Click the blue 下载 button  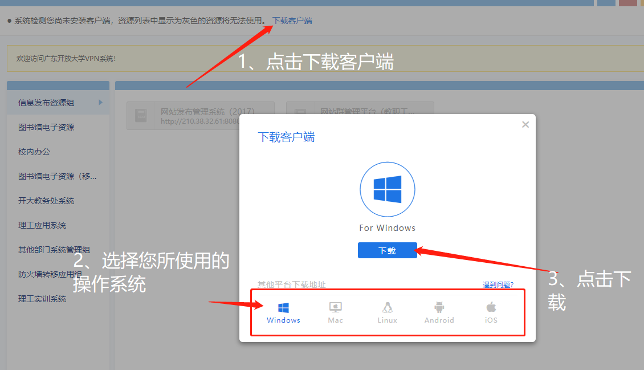(388, 250)
